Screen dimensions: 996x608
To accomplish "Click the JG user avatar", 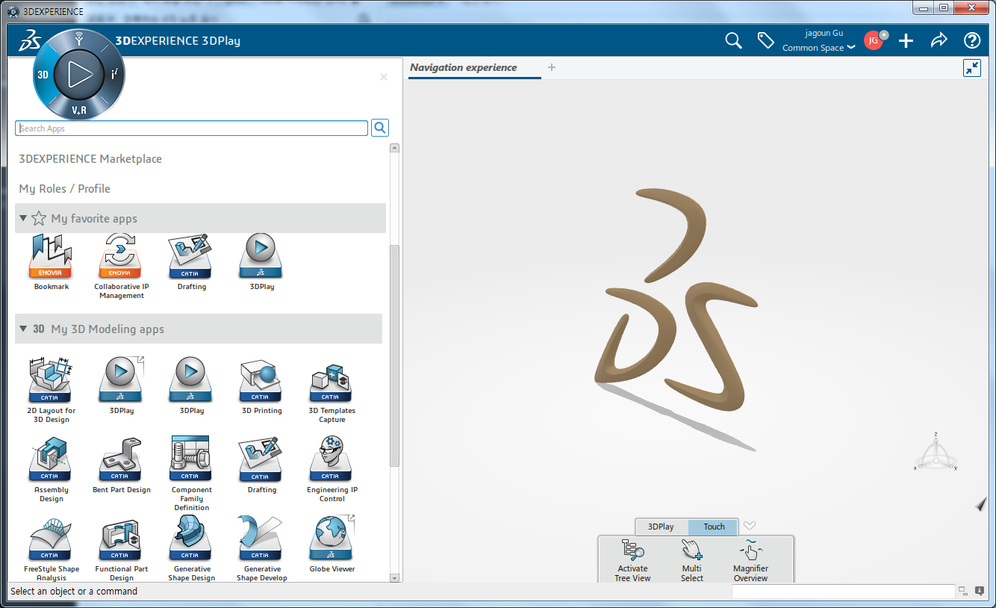I will click(874, 40).
